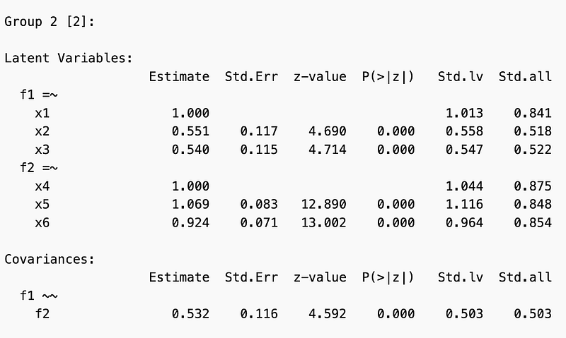Select the x4 indicator row label

(x=43, y=186)
